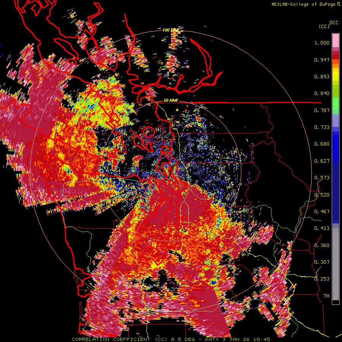Click the 0.467 scale label
The width and height of the screenshot is (342, 342).
322,211
